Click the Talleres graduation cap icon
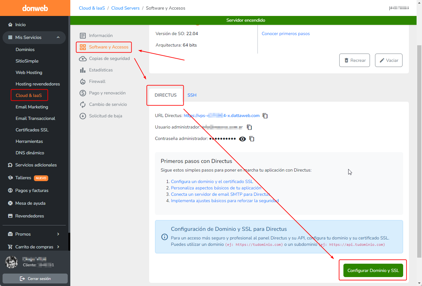This screenshot has height=286, width=422. 10,178
